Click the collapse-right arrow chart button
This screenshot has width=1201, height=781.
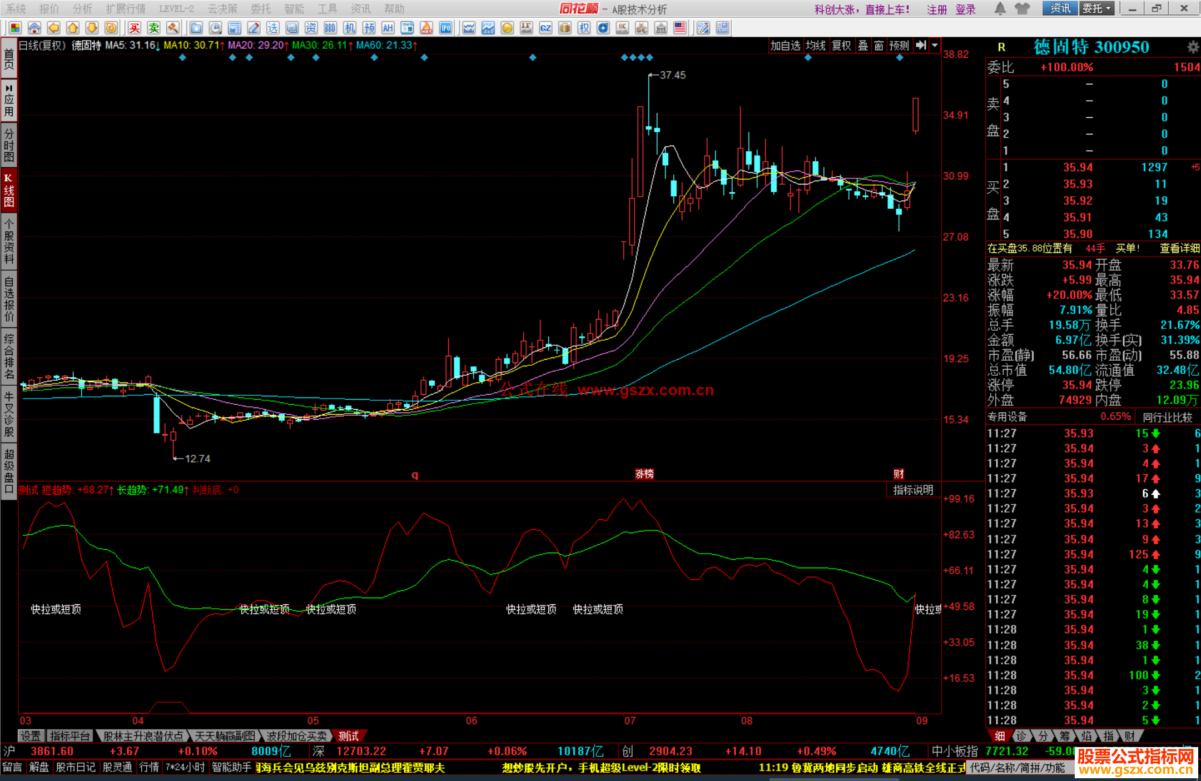click(921, 46)
